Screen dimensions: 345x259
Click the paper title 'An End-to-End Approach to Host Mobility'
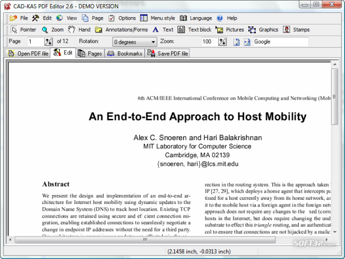click(x=198, y=116)
